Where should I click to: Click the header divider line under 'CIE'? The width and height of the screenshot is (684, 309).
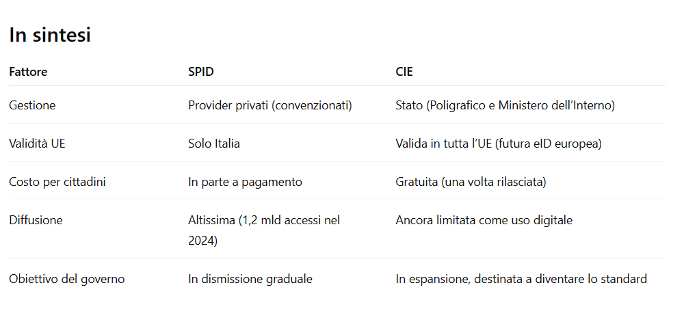click(x=531, y=85)
